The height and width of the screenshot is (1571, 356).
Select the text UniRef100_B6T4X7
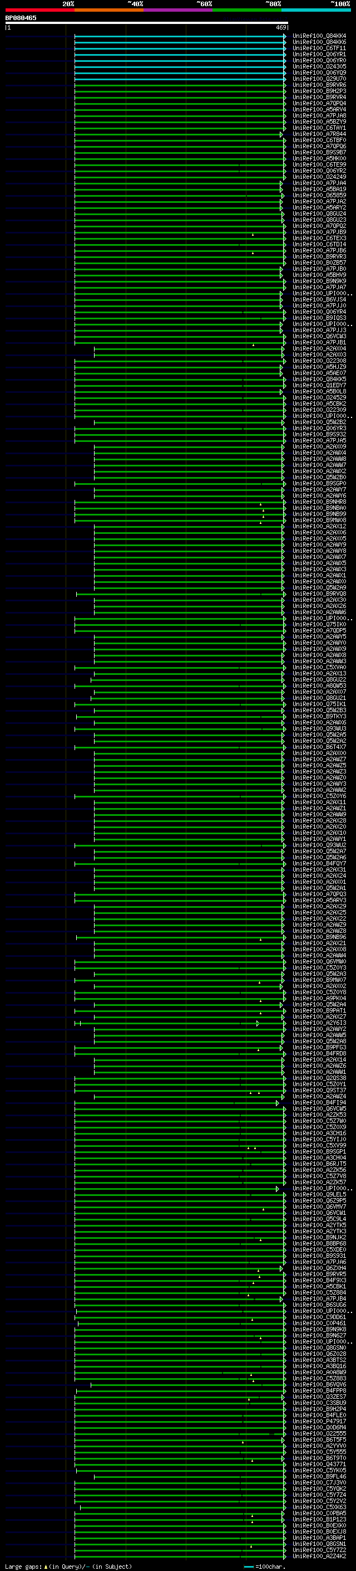319,747
